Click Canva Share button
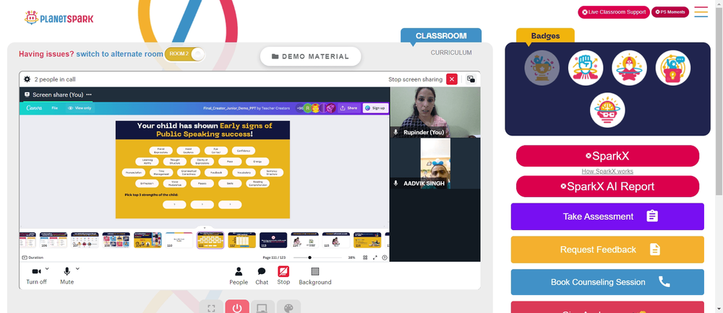723x313 pixels. pyautogui.click(x=348, y=108)
